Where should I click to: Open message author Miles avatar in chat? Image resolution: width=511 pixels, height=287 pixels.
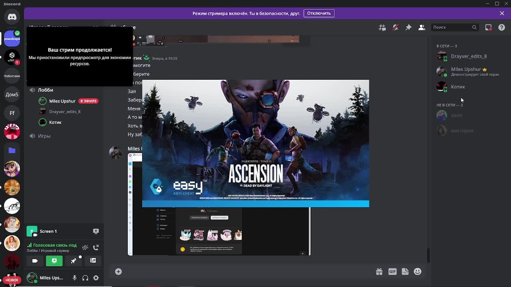point(115,152)
